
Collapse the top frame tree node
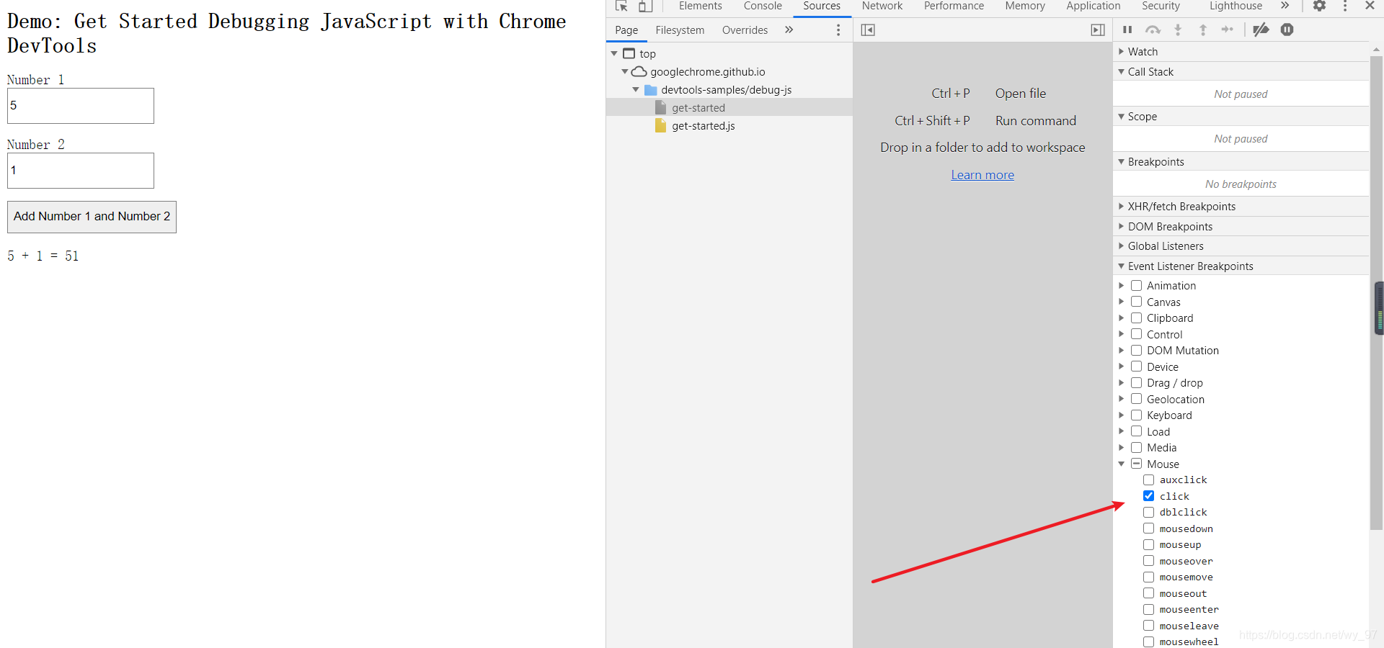tap(614, 54)
